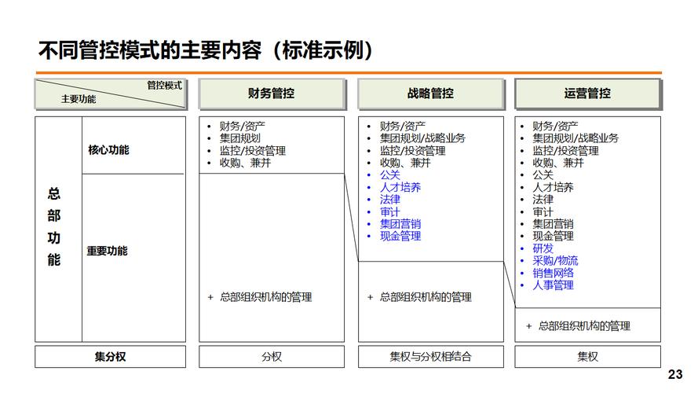Viewport: 698px width, 393px height.
Task: Select blue 现金管理 in the 战略管控 column
Action: click(x=400, y=236)
